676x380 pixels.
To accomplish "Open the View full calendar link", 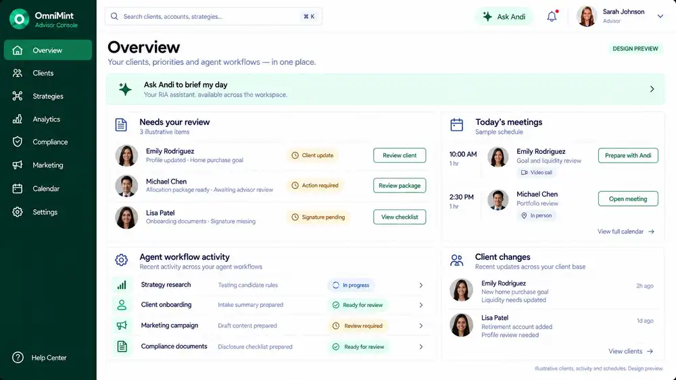I will coord(626,232).
